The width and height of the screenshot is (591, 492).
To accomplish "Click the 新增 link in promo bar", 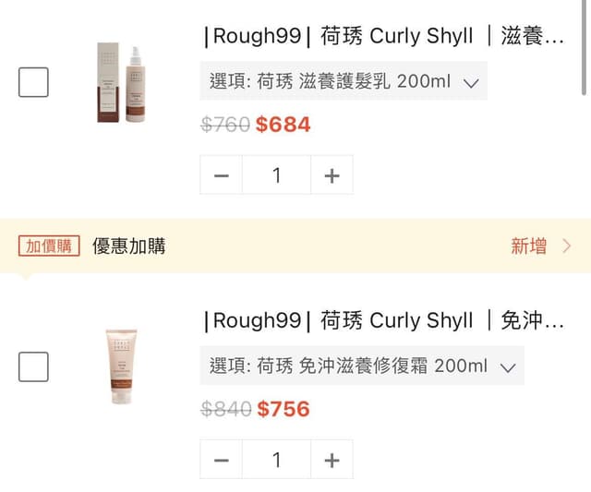I will click(x=528, y=246).
